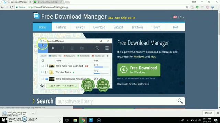
Task: Click the pause icon in FDM preview toolbar
Action: pos(63,48)
